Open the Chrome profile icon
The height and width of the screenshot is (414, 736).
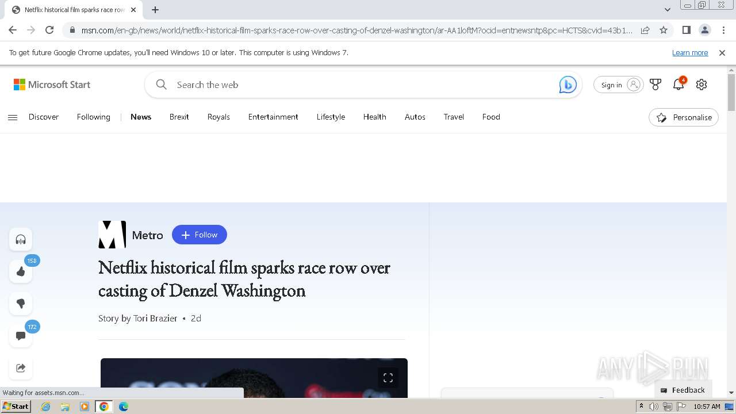(704, 30)
